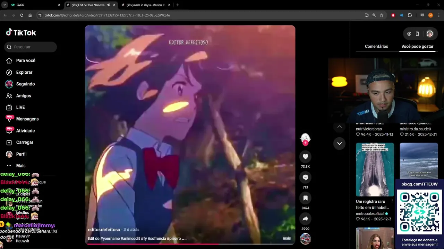Open the metropolesoficial account link
444x249 pixels.
[370, 214]
